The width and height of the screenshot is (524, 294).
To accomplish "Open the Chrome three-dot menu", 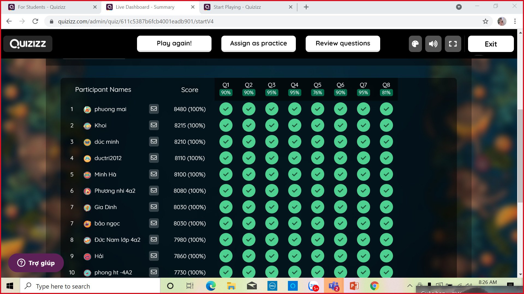I will [515, 21].
